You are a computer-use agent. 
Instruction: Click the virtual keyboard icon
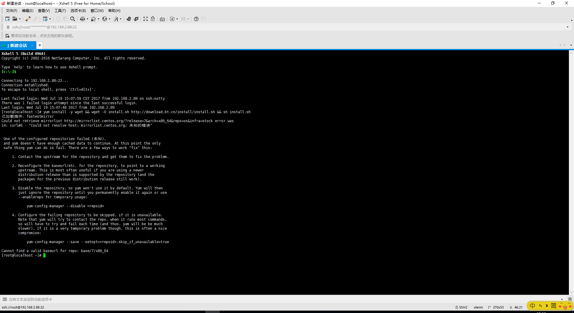click(x=162, y=19)
